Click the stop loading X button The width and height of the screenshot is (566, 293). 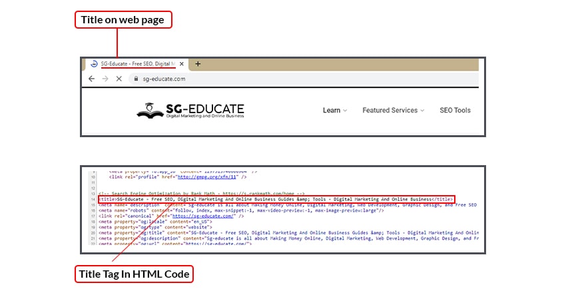119,79
